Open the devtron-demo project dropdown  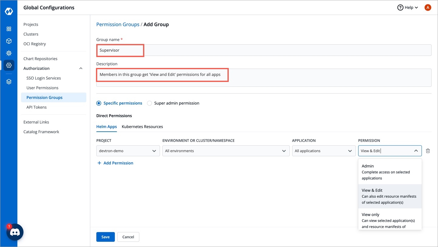click(x=128, y=151)
